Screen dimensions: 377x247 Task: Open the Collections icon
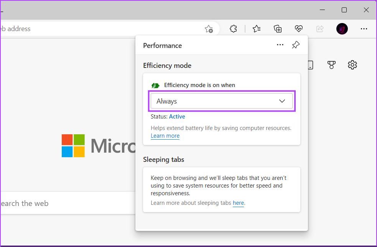click(278, 29)
